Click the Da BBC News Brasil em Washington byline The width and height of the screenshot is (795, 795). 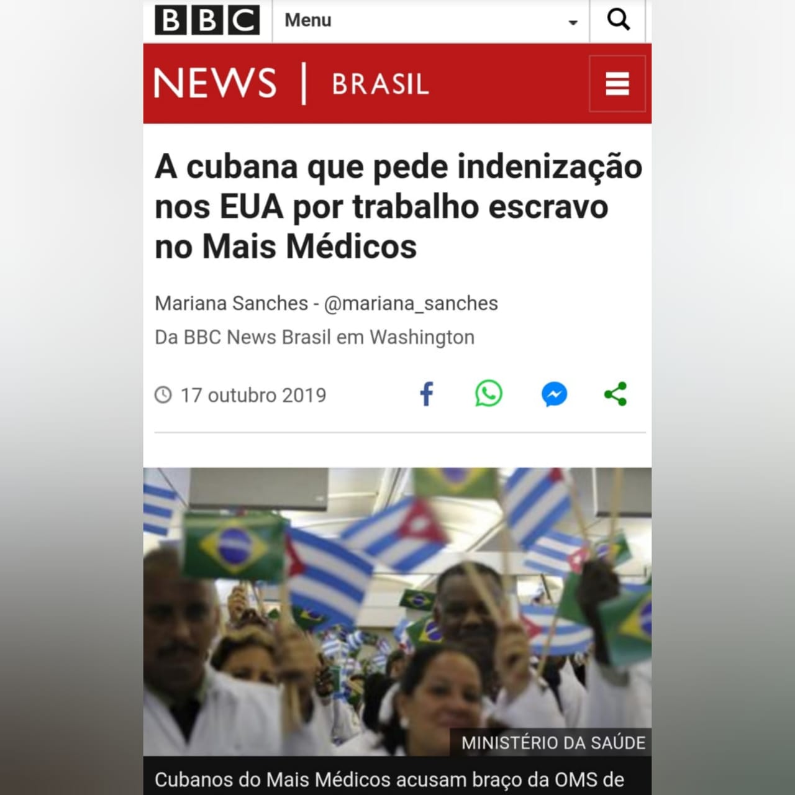point(314,337)
